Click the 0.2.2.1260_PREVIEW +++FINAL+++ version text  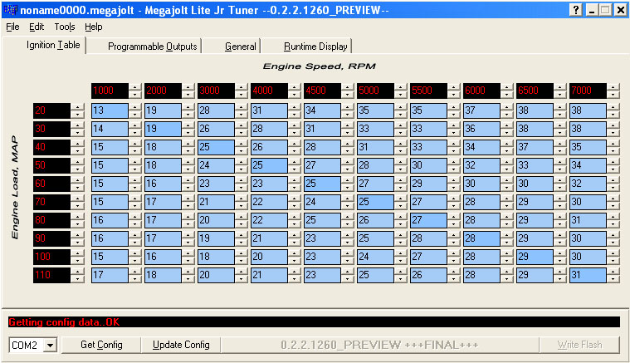click(x=379, y=345)
